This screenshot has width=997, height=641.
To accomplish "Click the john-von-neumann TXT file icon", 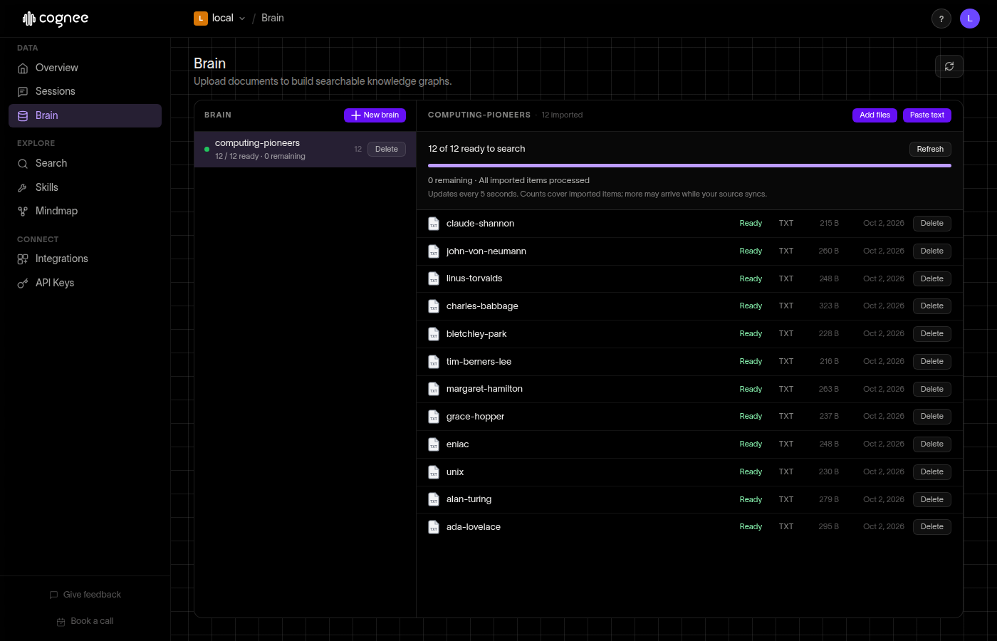I will point(434,251).
